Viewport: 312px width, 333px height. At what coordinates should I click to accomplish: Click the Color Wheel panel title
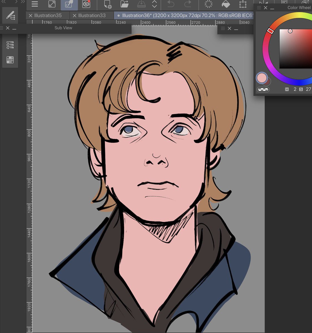[299, 8]
